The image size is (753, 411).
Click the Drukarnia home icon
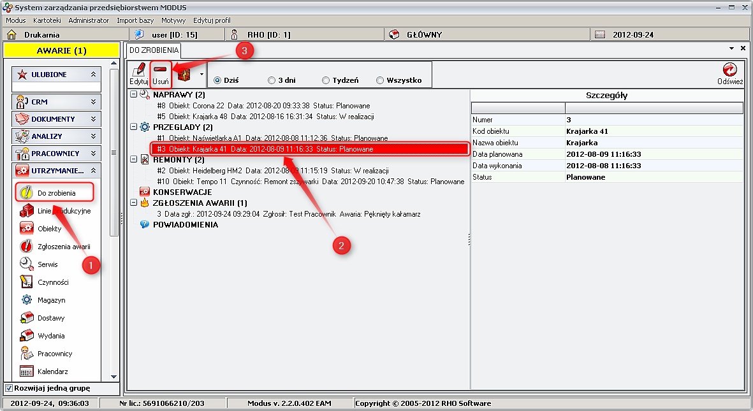point(12,34)
